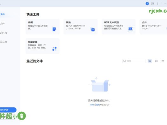
Task: Click the 快速工具 section heading
Action: click(33, 14)
